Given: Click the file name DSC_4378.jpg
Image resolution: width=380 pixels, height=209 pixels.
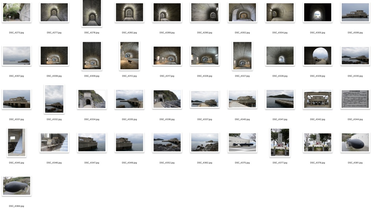Looking at the screenshot, I should click(318, 163).
